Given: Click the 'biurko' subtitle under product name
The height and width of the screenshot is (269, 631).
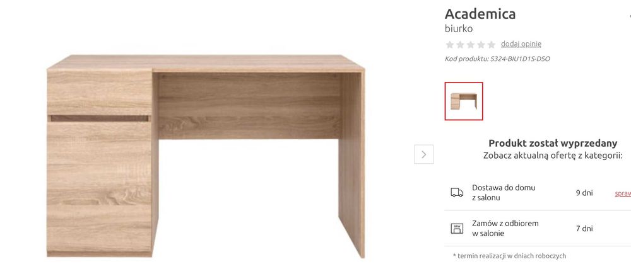Looking at the screenshot, I should coord(459,28).
